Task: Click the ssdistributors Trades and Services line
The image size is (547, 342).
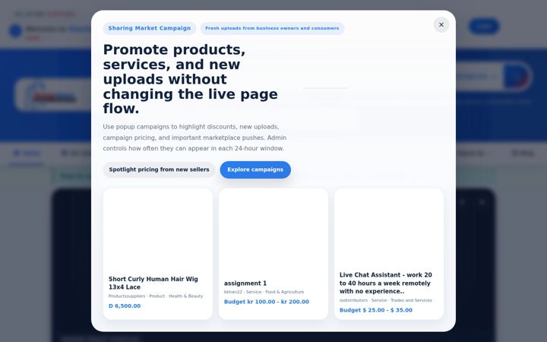Action: click(x=385, y=300)
